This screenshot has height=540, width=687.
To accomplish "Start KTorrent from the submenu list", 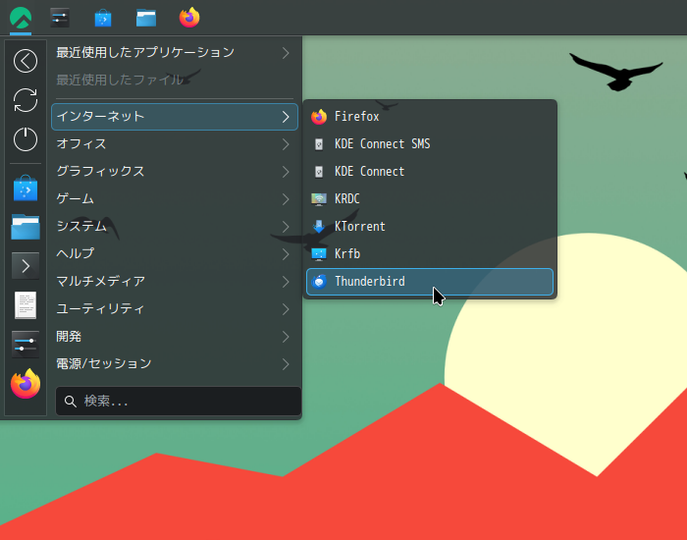I will pos(430,227).
